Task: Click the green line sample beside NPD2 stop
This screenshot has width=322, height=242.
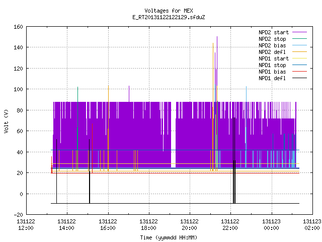Action: click(x=299, y=39)
